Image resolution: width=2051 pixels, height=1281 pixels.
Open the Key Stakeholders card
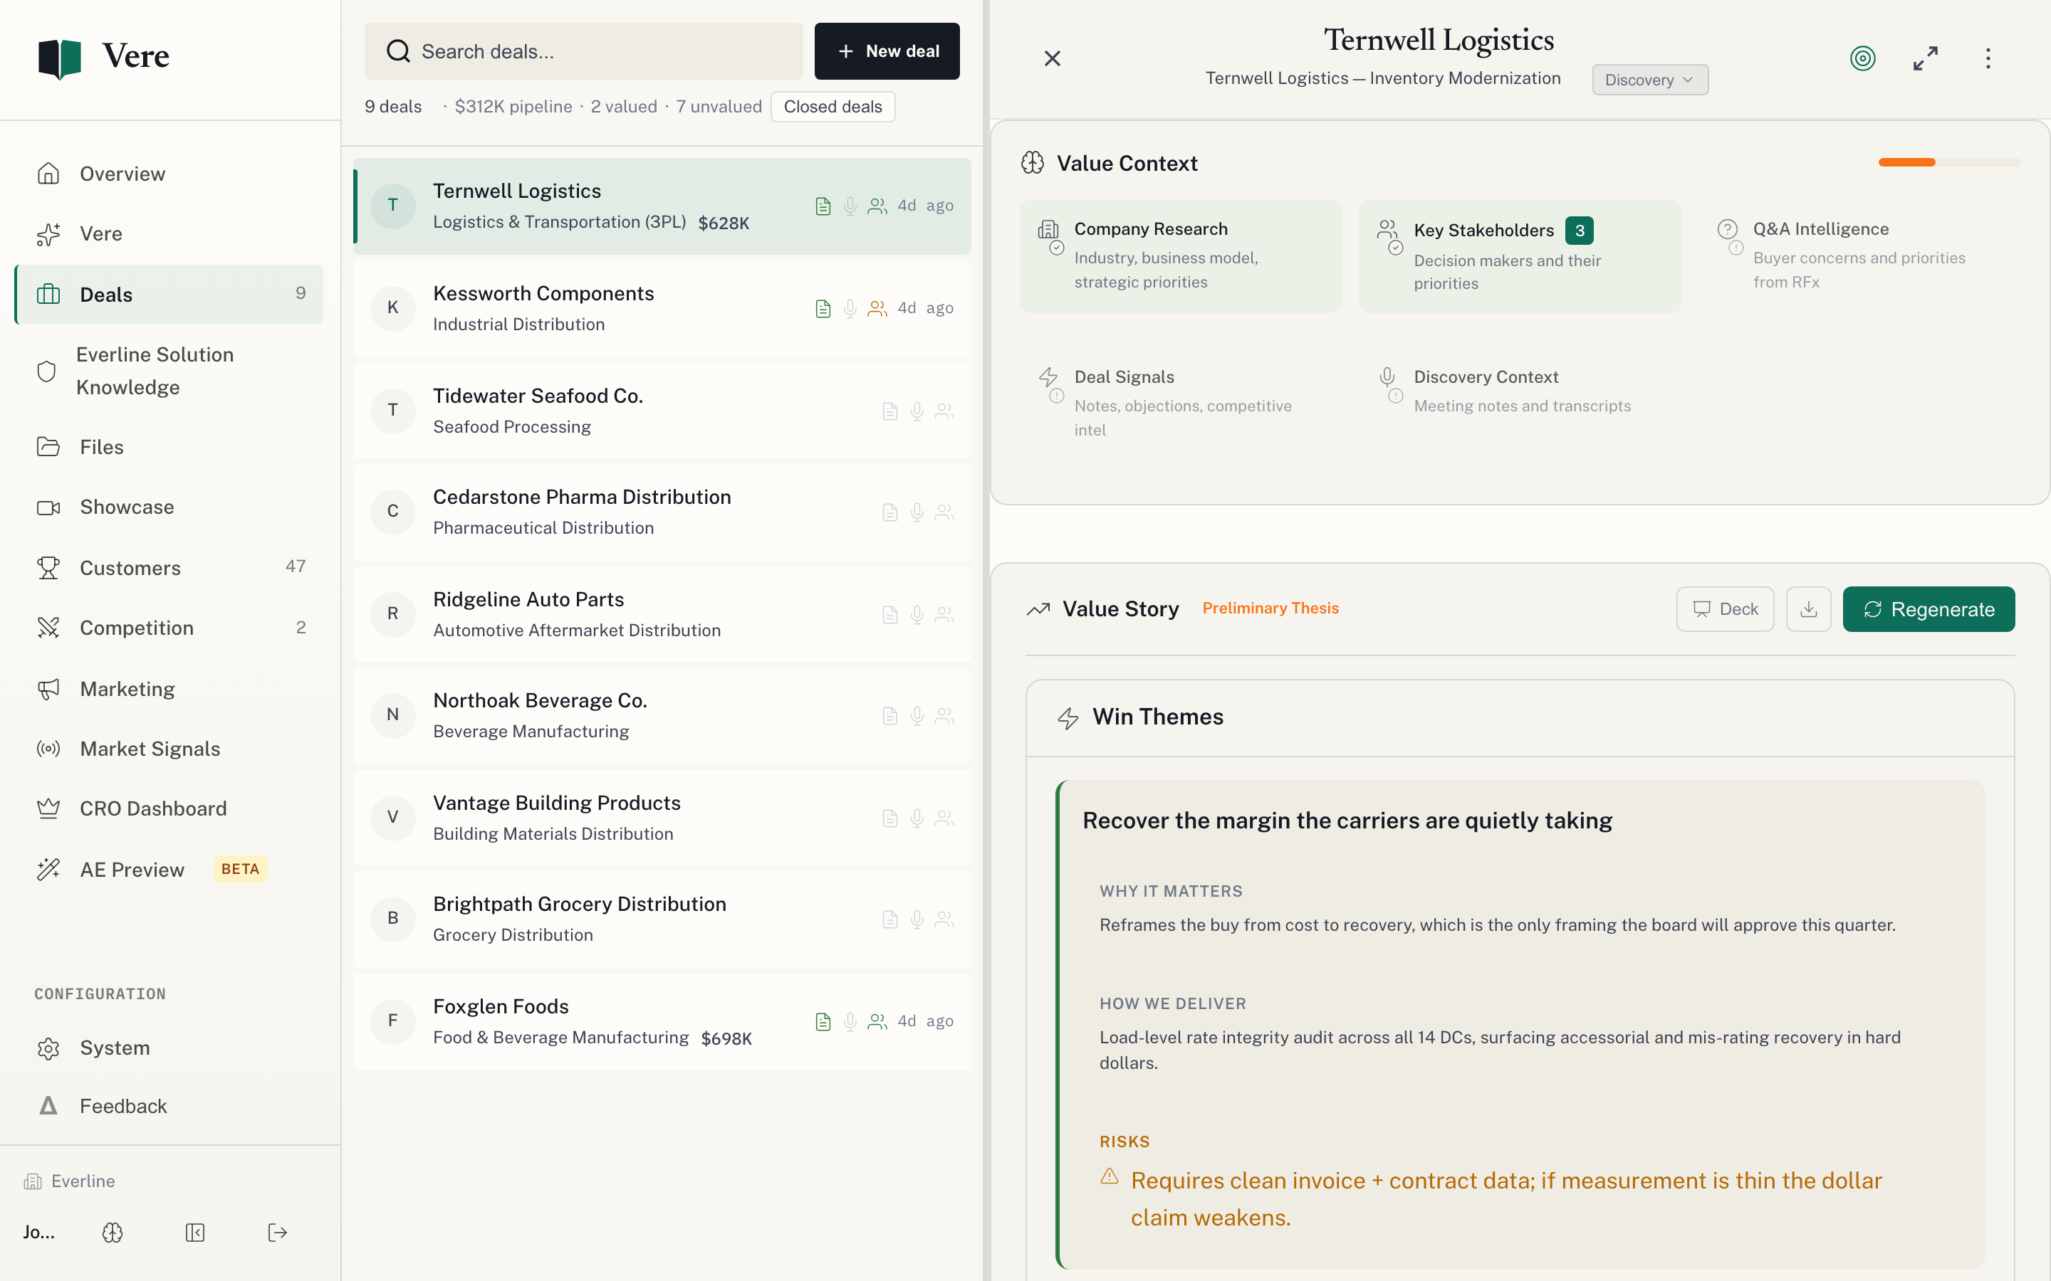point(1520,256)
